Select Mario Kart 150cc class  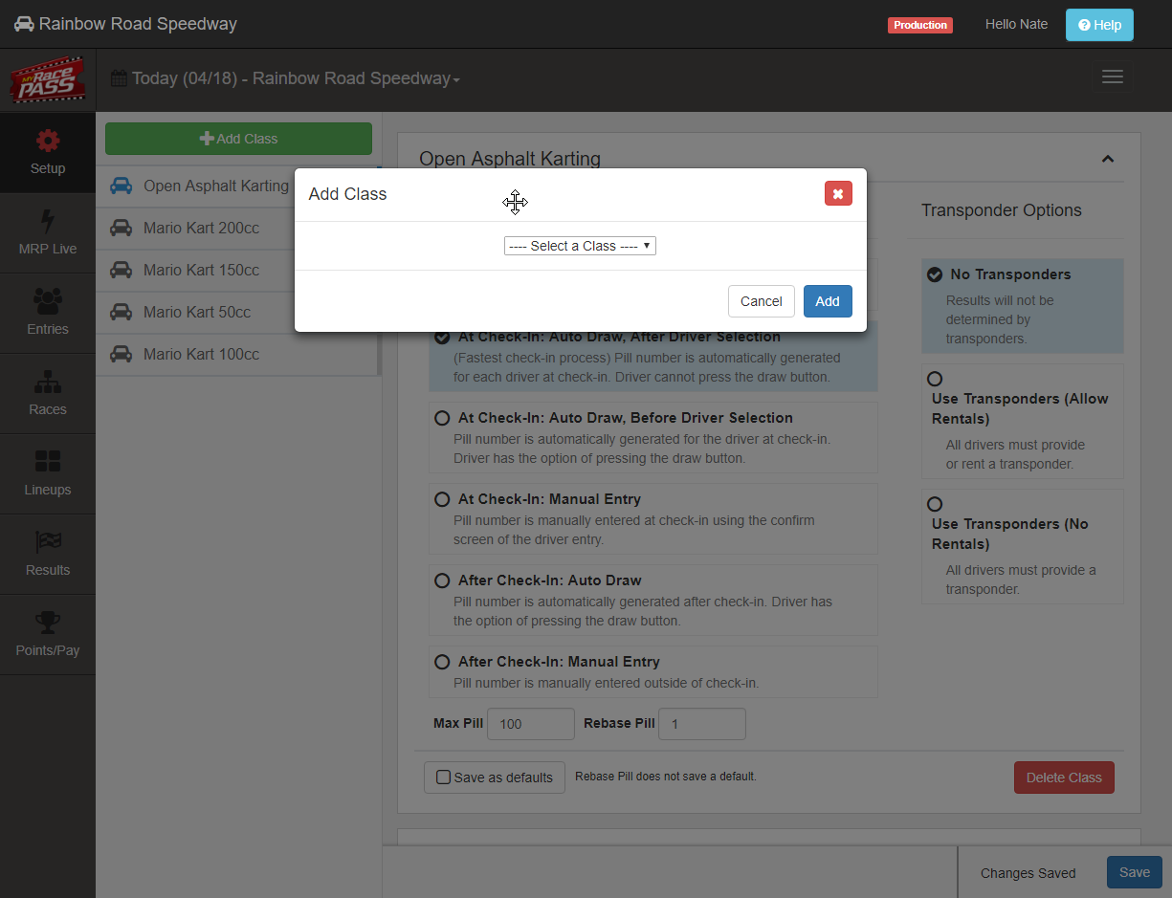click(201, 270)
